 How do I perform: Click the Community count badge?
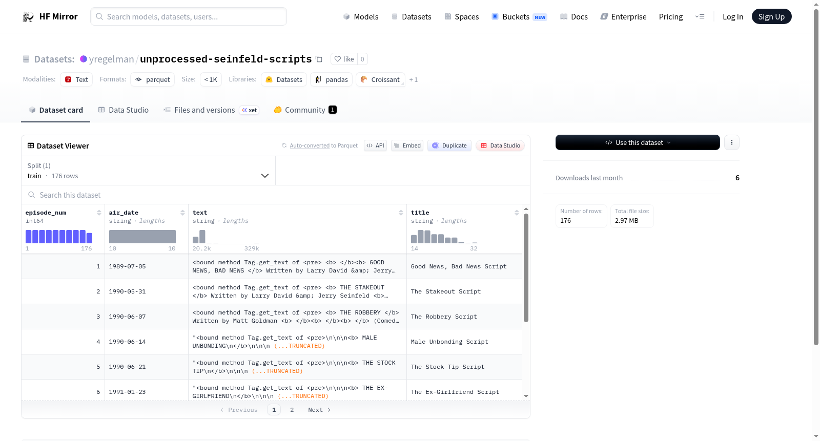pyautogui.click(x=333, y=110)
